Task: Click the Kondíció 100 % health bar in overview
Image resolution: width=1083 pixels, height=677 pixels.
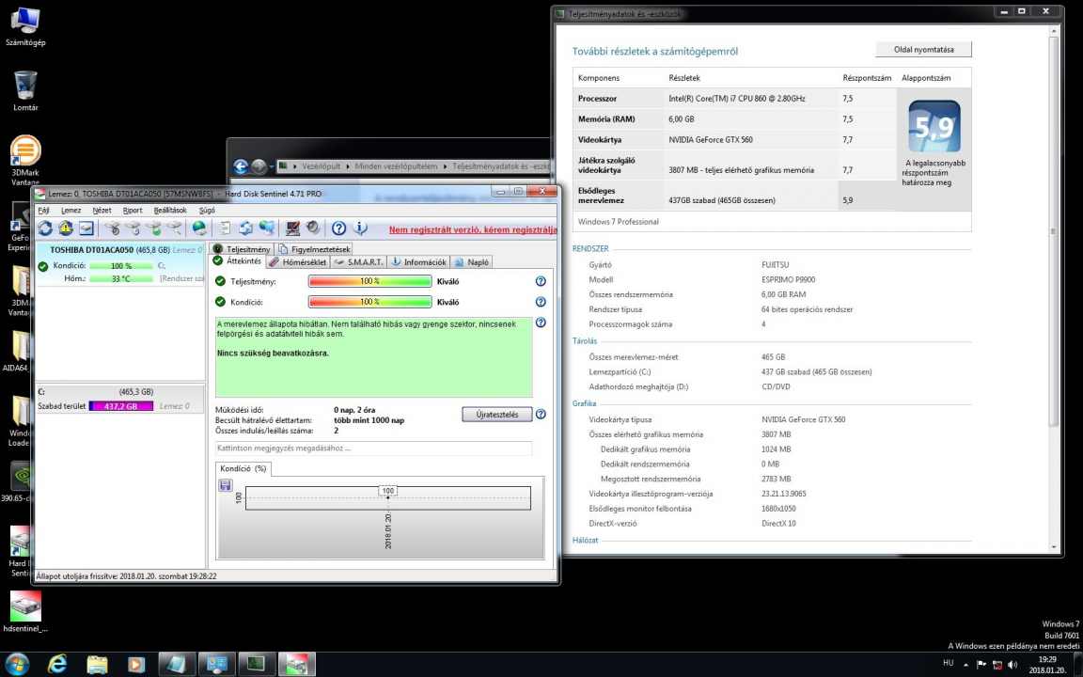Action: [x=370, y=302]
